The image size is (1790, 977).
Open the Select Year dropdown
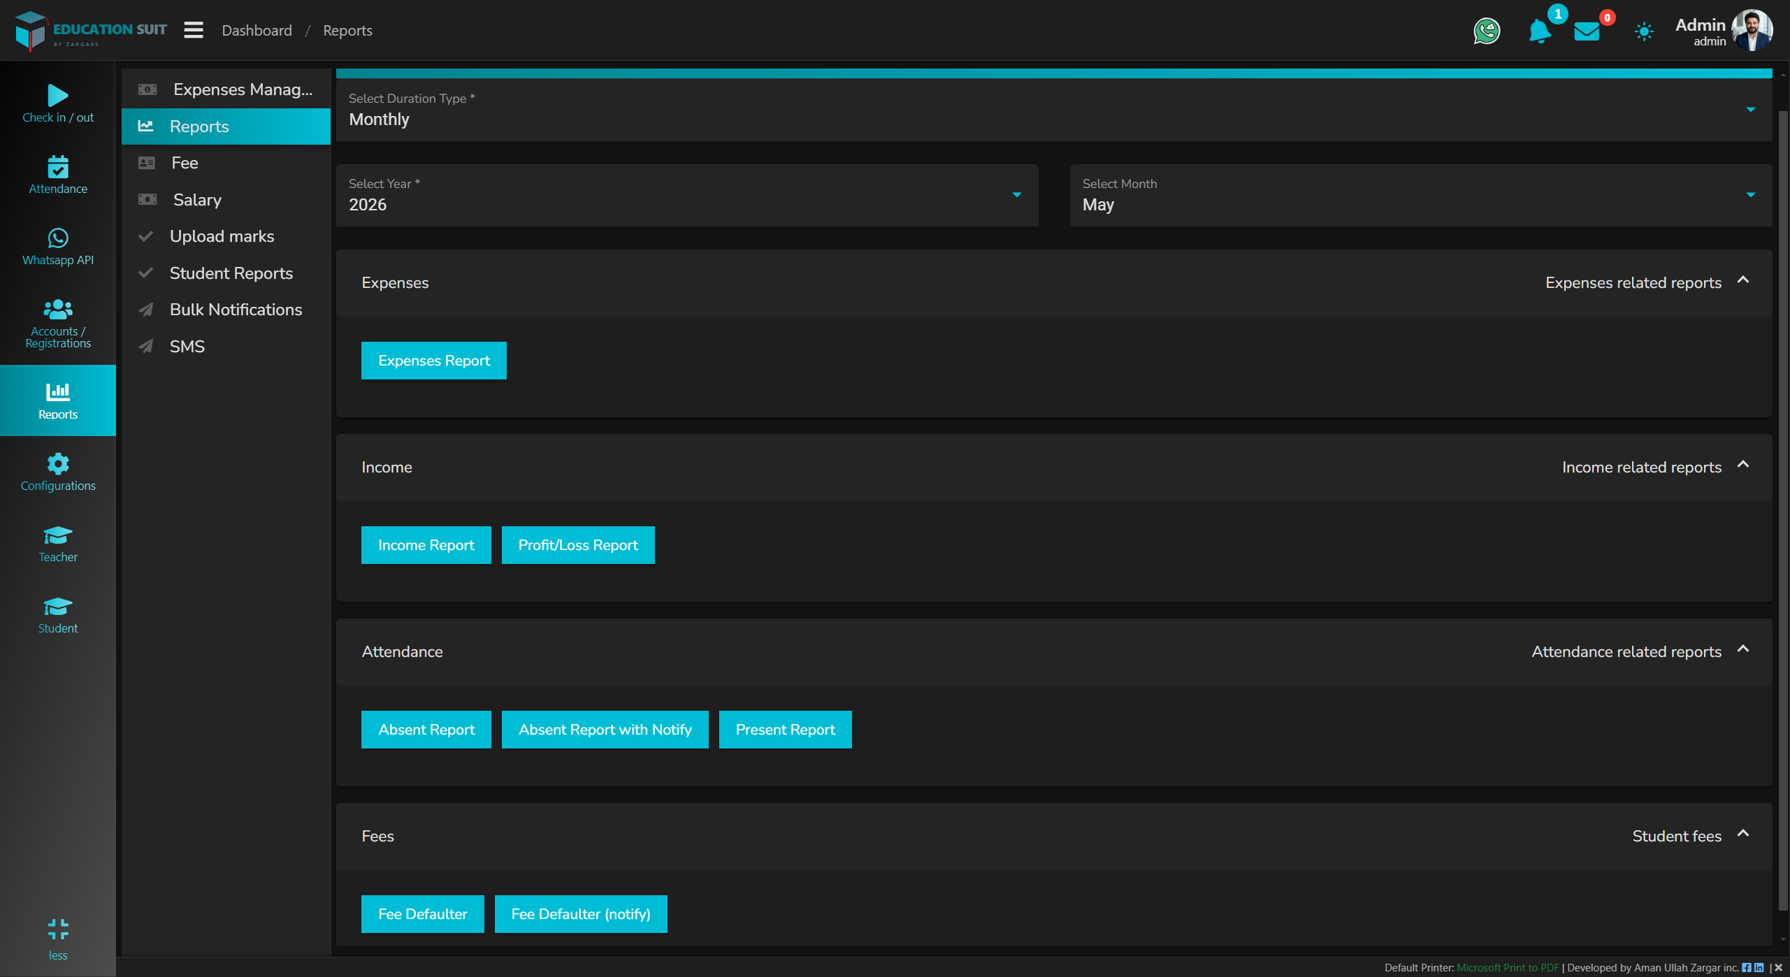(x=687, y=195)
